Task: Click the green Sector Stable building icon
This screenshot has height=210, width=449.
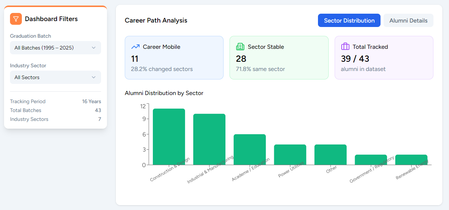Action: click(240, 47)
